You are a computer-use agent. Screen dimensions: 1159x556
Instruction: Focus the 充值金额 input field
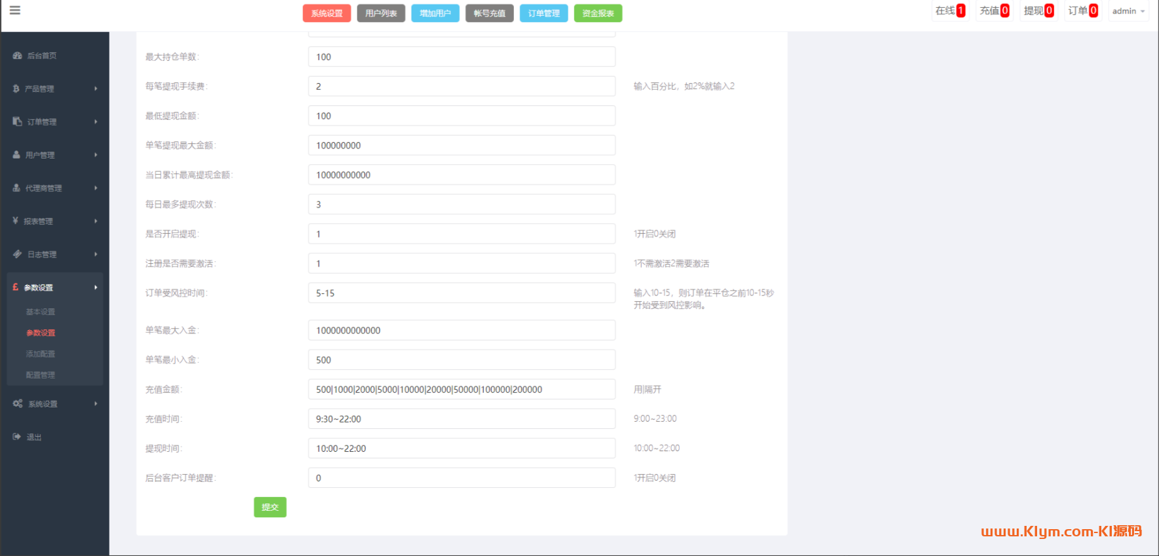pyautogui.click(x=462, y=389)
